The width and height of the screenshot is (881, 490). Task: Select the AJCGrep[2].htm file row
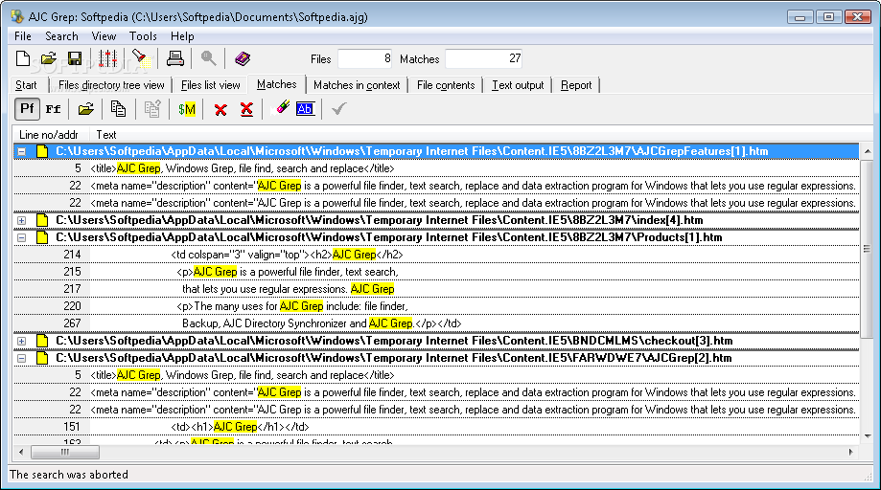point(436,358)
